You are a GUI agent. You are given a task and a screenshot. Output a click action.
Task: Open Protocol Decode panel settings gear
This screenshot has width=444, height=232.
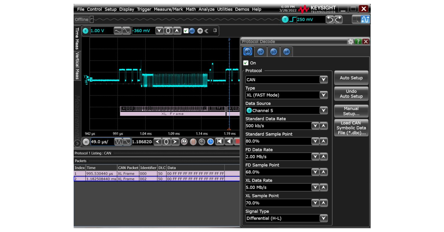[350, 41]
